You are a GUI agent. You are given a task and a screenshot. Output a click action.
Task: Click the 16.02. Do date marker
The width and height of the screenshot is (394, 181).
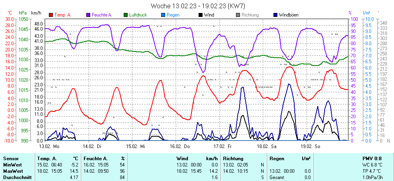coord(179,146)
